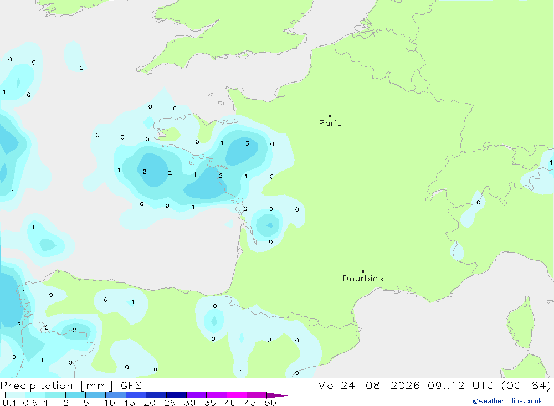Click the Dourbies location label
The width and height of the screenshot is (554, 406).
point(363,279)
